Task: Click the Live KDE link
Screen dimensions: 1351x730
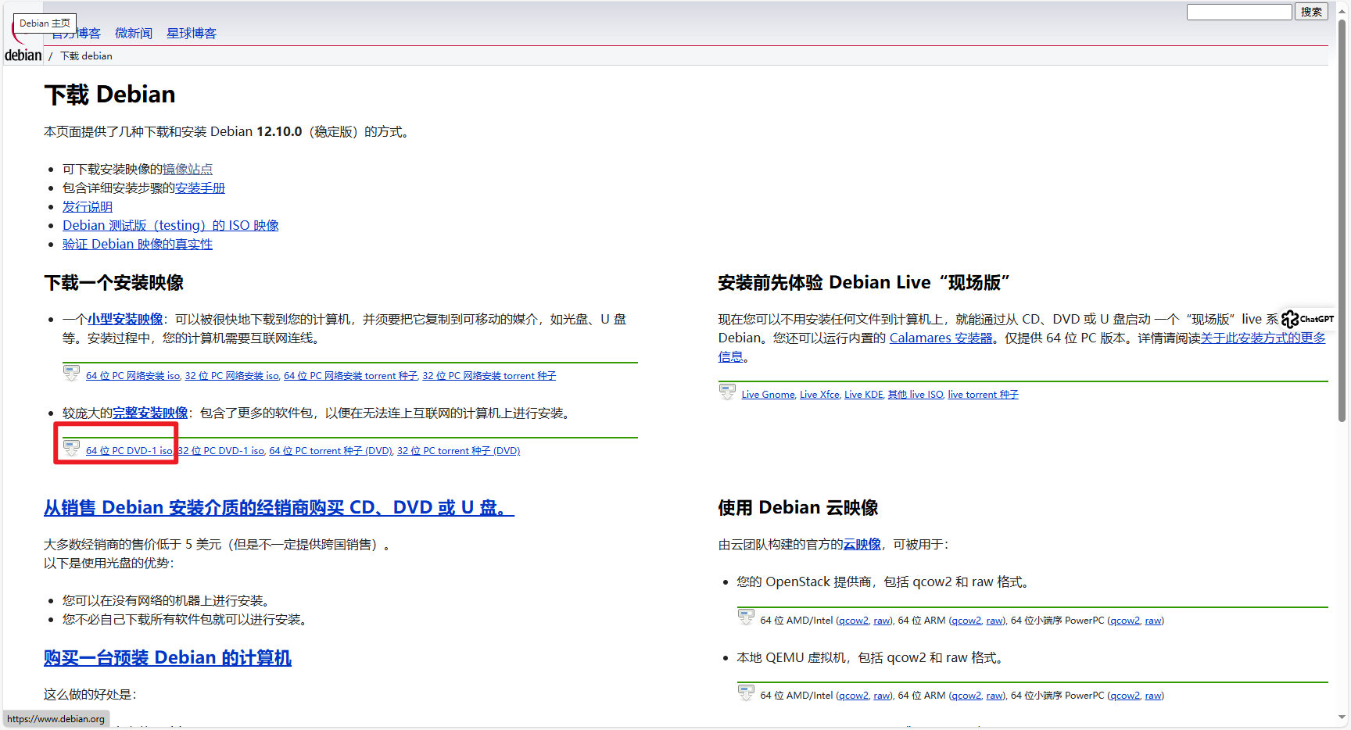Action: [864, 395]
